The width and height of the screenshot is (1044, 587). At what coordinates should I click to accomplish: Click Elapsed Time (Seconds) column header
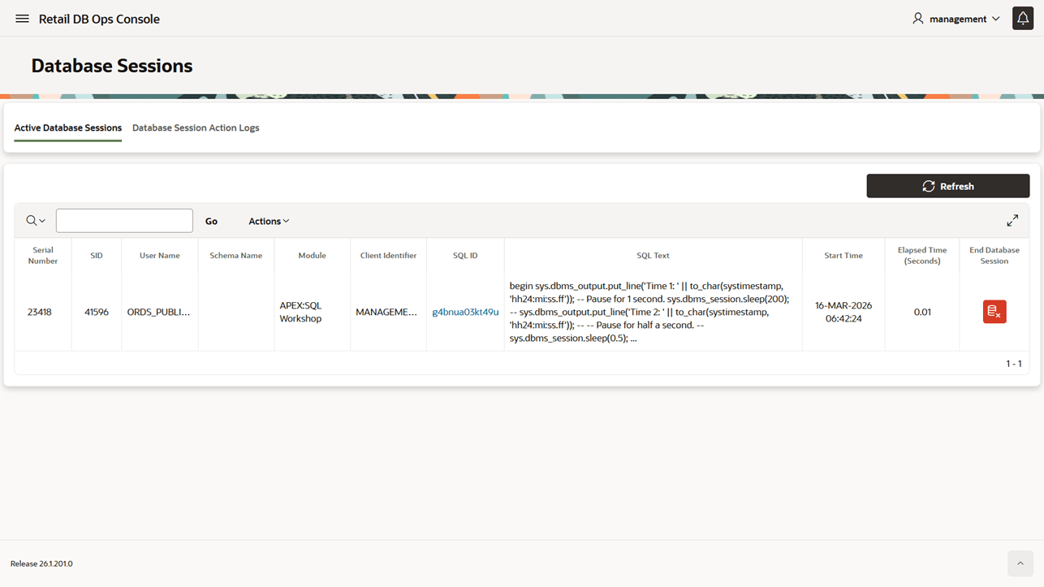pos(922,256)
